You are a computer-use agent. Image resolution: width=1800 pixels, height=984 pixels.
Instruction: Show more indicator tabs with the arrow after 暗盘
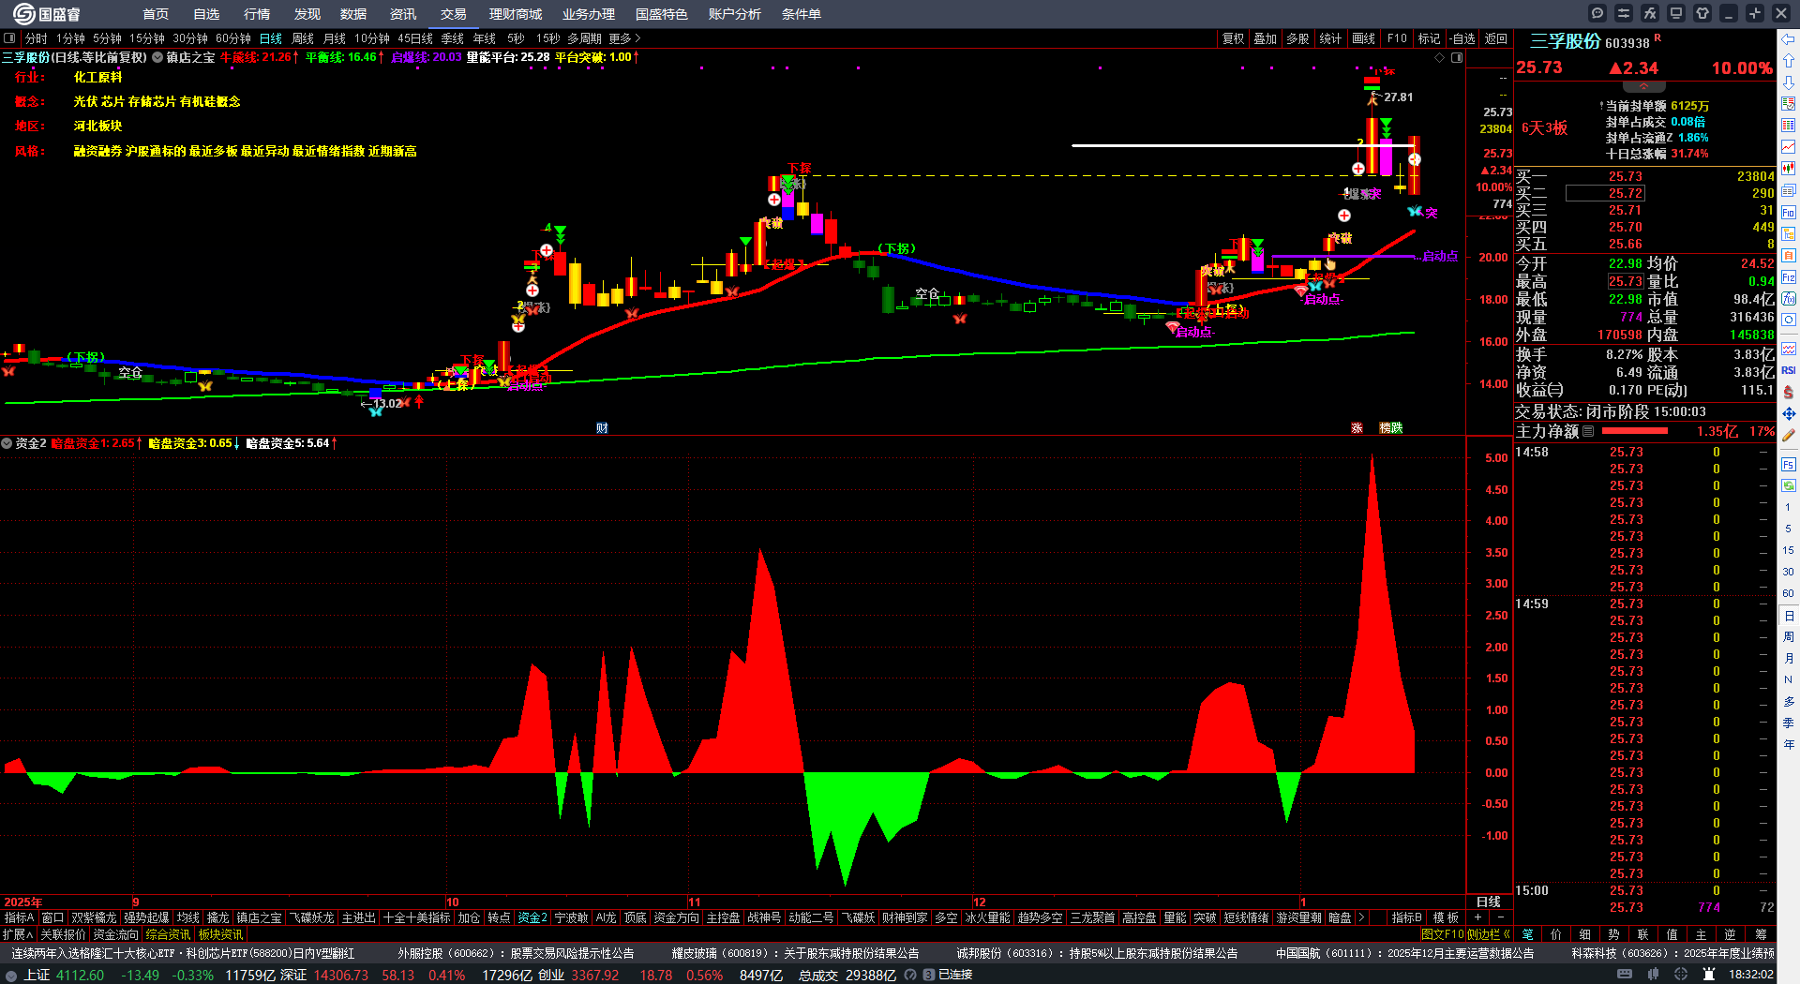[1361, 917]
